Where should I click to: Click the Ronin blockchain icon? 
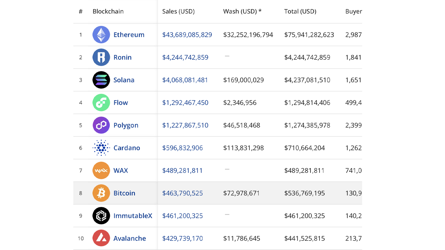pos(101,57)
